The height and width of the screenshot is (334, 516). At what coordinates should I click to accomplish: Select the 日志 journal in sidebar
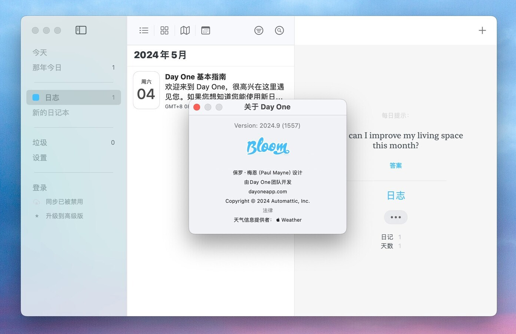[74, 97]
